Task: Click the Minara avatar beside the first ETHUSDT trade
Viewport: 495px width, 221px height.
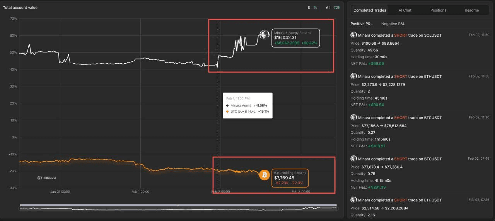Action: tap(353, 76)
